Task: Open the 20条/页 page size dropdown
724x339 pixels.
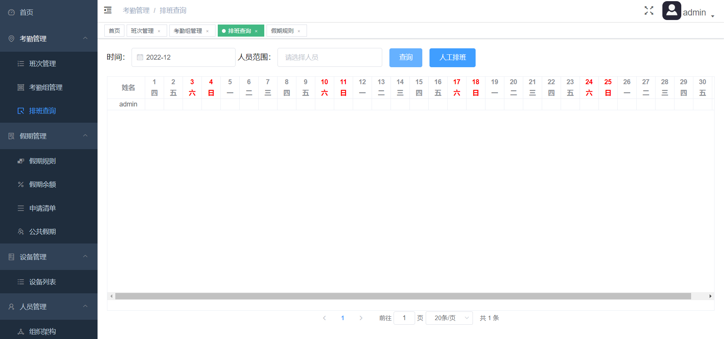Action: [x=449, y=318]
